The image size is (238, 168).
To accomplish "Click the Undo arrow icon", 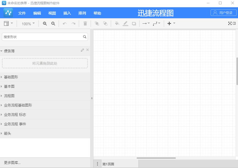I will (65, 24).
